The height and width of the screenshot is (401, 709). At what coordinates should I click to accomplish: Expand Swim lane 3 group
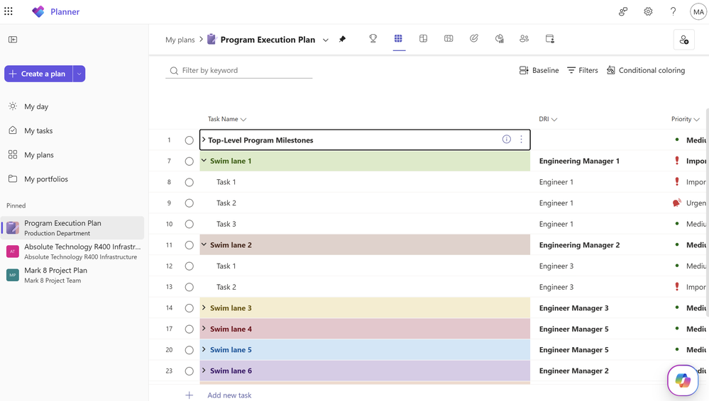[204, 308]
